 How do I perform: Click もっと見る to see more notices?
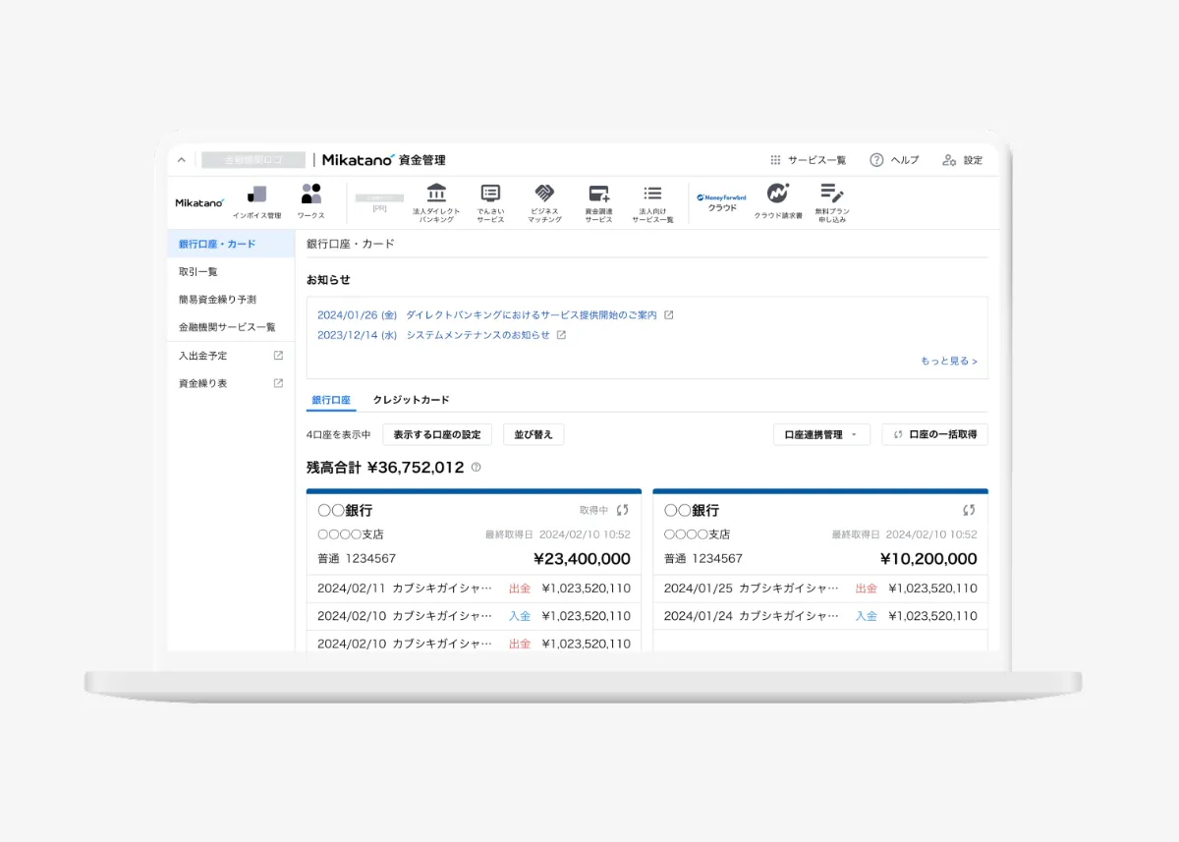pos(949,361)
